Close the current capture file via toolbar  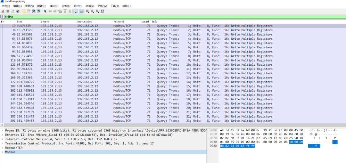(34, 11)
